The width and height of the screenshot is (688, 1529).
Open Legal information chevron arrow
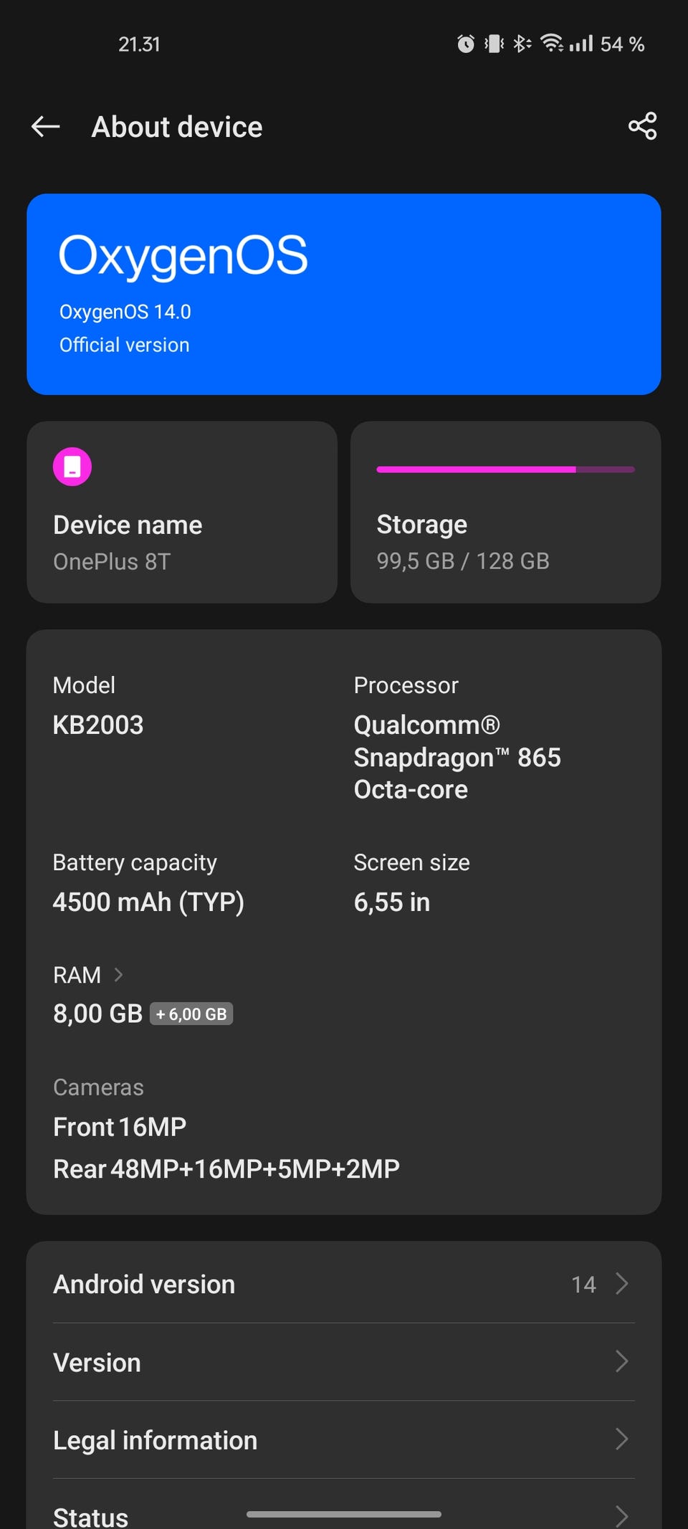622,1439
